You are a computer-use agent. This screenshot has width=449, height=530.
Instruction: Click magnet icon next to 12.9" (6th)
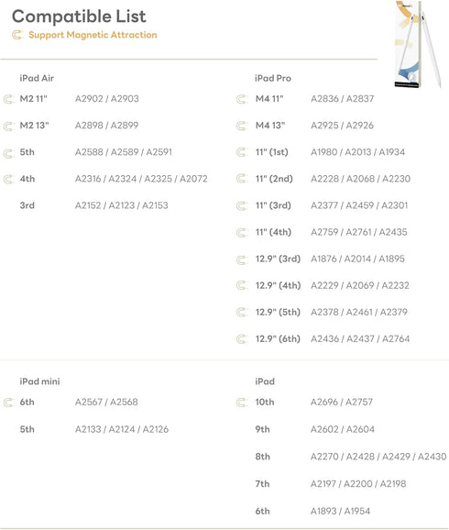click(x=242, y=339)
